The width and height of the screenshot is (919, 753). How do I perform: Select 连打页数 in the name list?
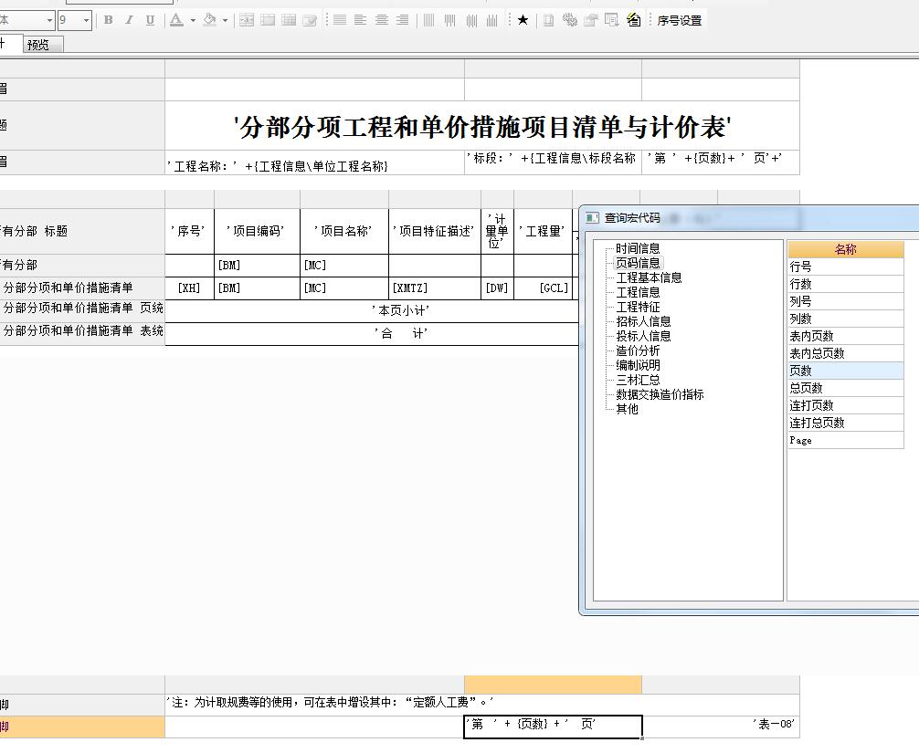[x=845, y=406]
